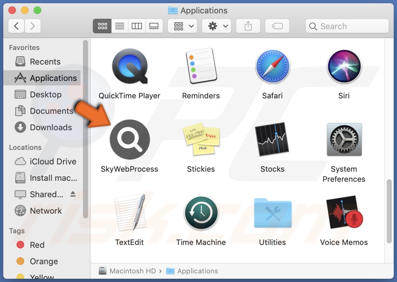This screenshot has height=282, width=397.
Task: Switch to column view
Action: pos(137,26)
